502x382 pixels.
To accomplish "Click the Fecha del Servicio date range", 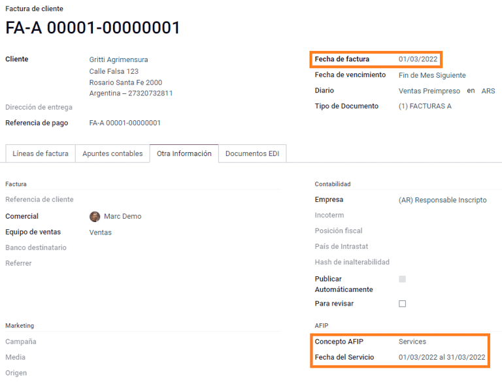I will tap(441, 357).
